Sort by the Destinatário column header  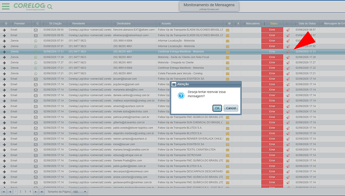[x=123, y=23]
